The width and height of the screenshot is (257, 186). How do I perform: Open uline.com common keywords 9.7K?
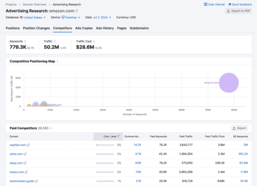tap(138, 154)
